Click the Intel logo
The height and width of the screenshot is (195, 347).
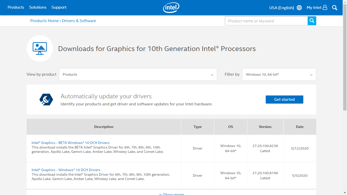click(x=171, y=8)
